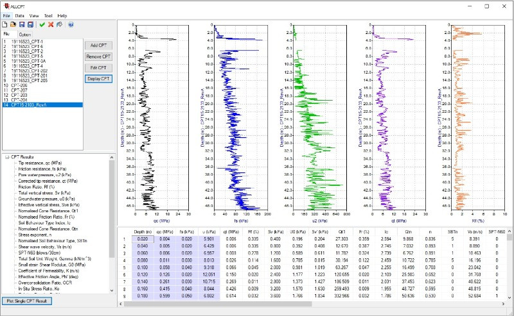Select row header 5 in data table

tap(124, 267)
